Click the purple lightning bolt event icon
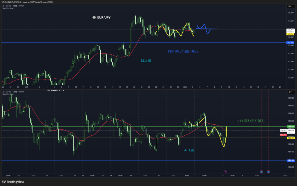The height and width of the screenshot is (186, 297). [x=225, y=172]
